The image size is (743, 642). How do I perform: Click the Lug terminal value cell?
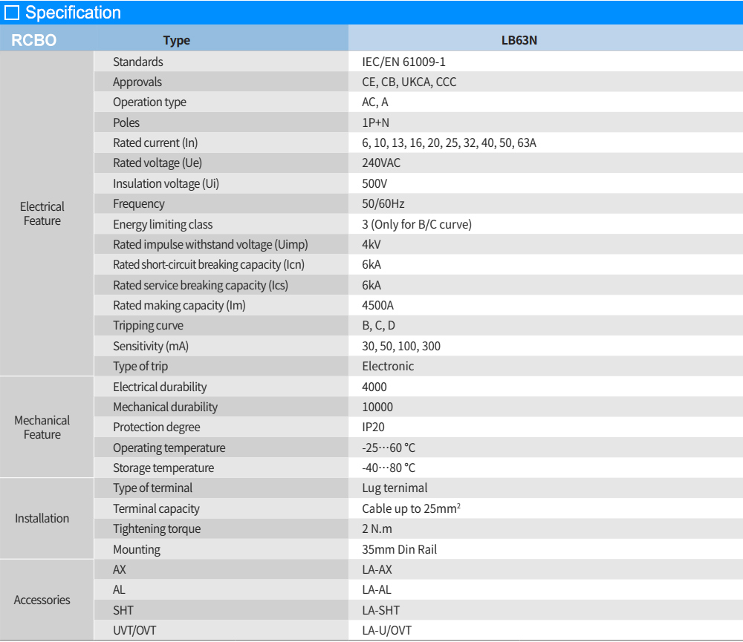pyautogui.click(x=395, y=488)
